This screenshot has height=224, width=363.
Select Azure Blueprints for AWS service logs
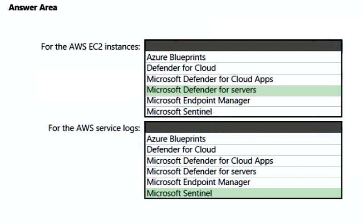[243, 139]
